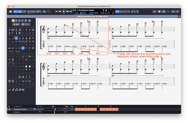Apply the left-hand tapping hand icon
188x123 pixels.
tap(26, 66)
